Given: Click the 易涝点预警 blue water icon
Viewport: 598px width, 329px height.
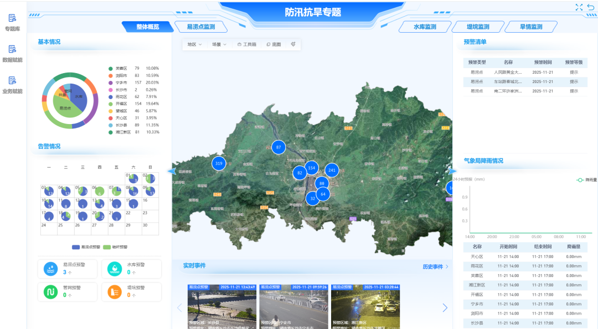Looking at the screenshot, I should (x=50, y=269).
